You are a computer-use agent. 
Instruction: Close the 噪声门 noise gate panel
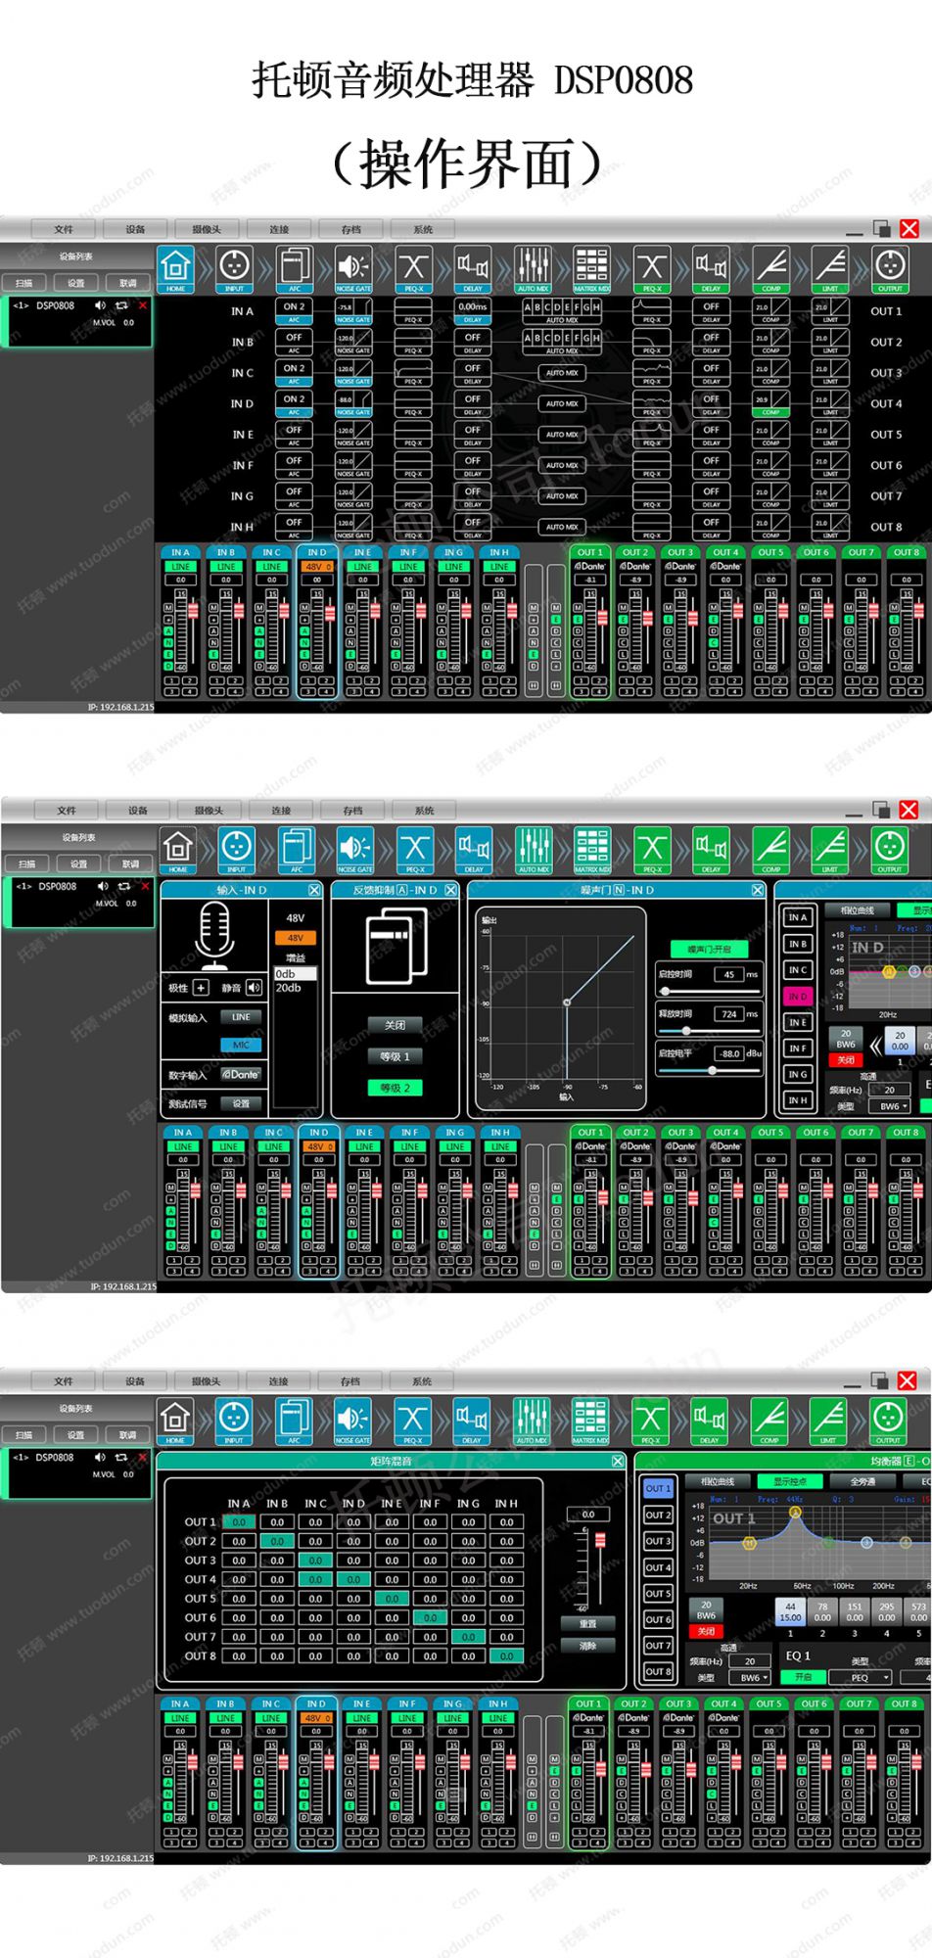757,890
